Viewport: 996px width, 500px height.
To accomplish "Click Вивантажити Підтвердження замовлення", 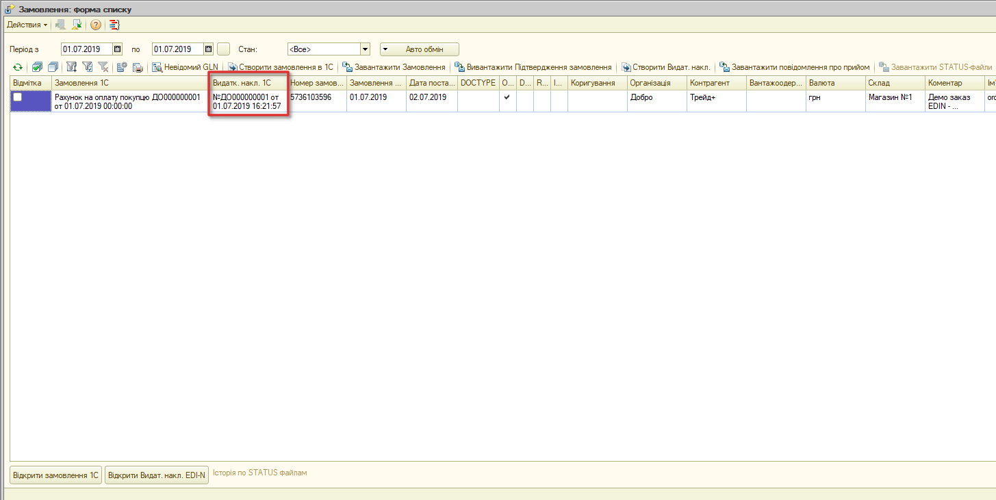I will tap(533, 67).
